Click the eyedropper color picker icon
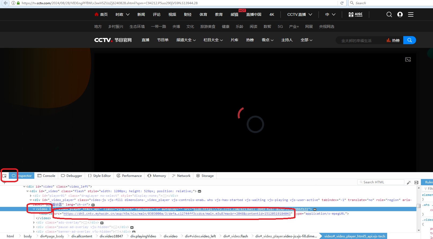 (409, 183)
